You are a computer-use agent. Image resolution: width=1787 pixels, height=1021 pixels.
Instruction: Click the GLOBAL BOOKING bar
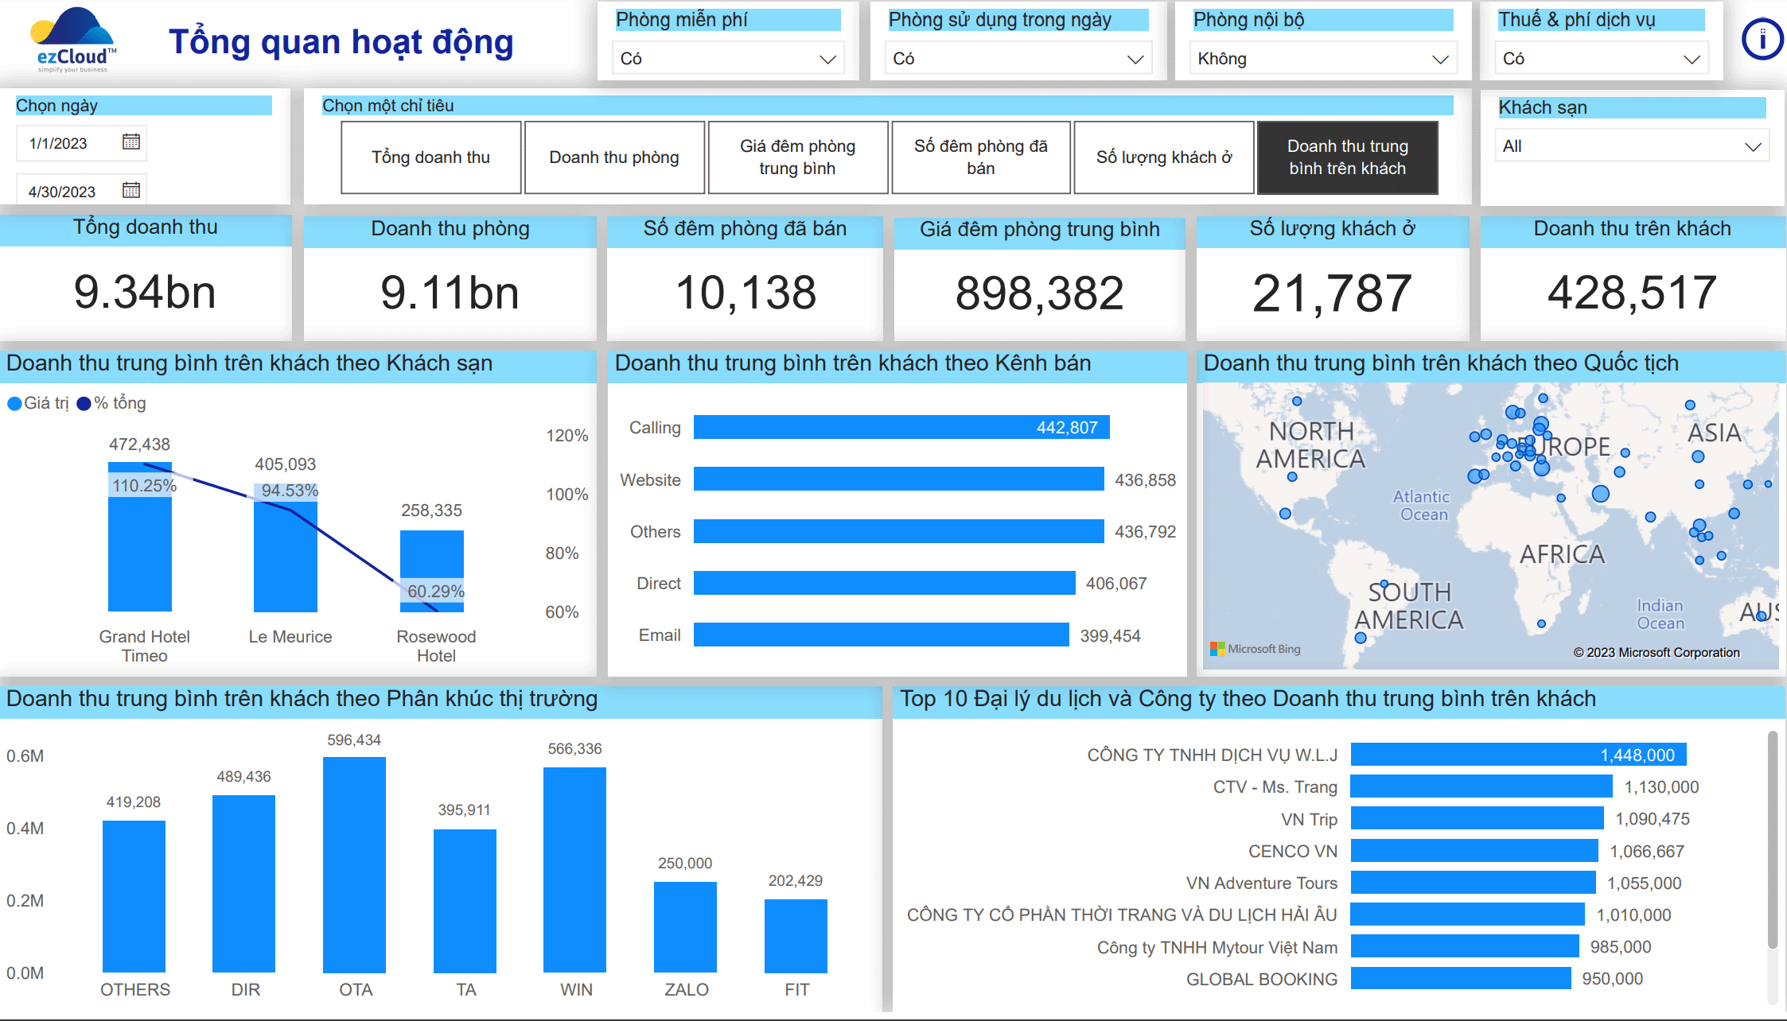(x=1461, y=979)
